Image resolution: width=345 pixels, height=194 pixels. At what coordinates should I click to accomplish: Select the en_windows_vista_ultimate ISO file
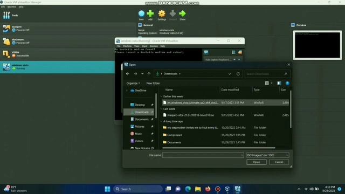225,103
